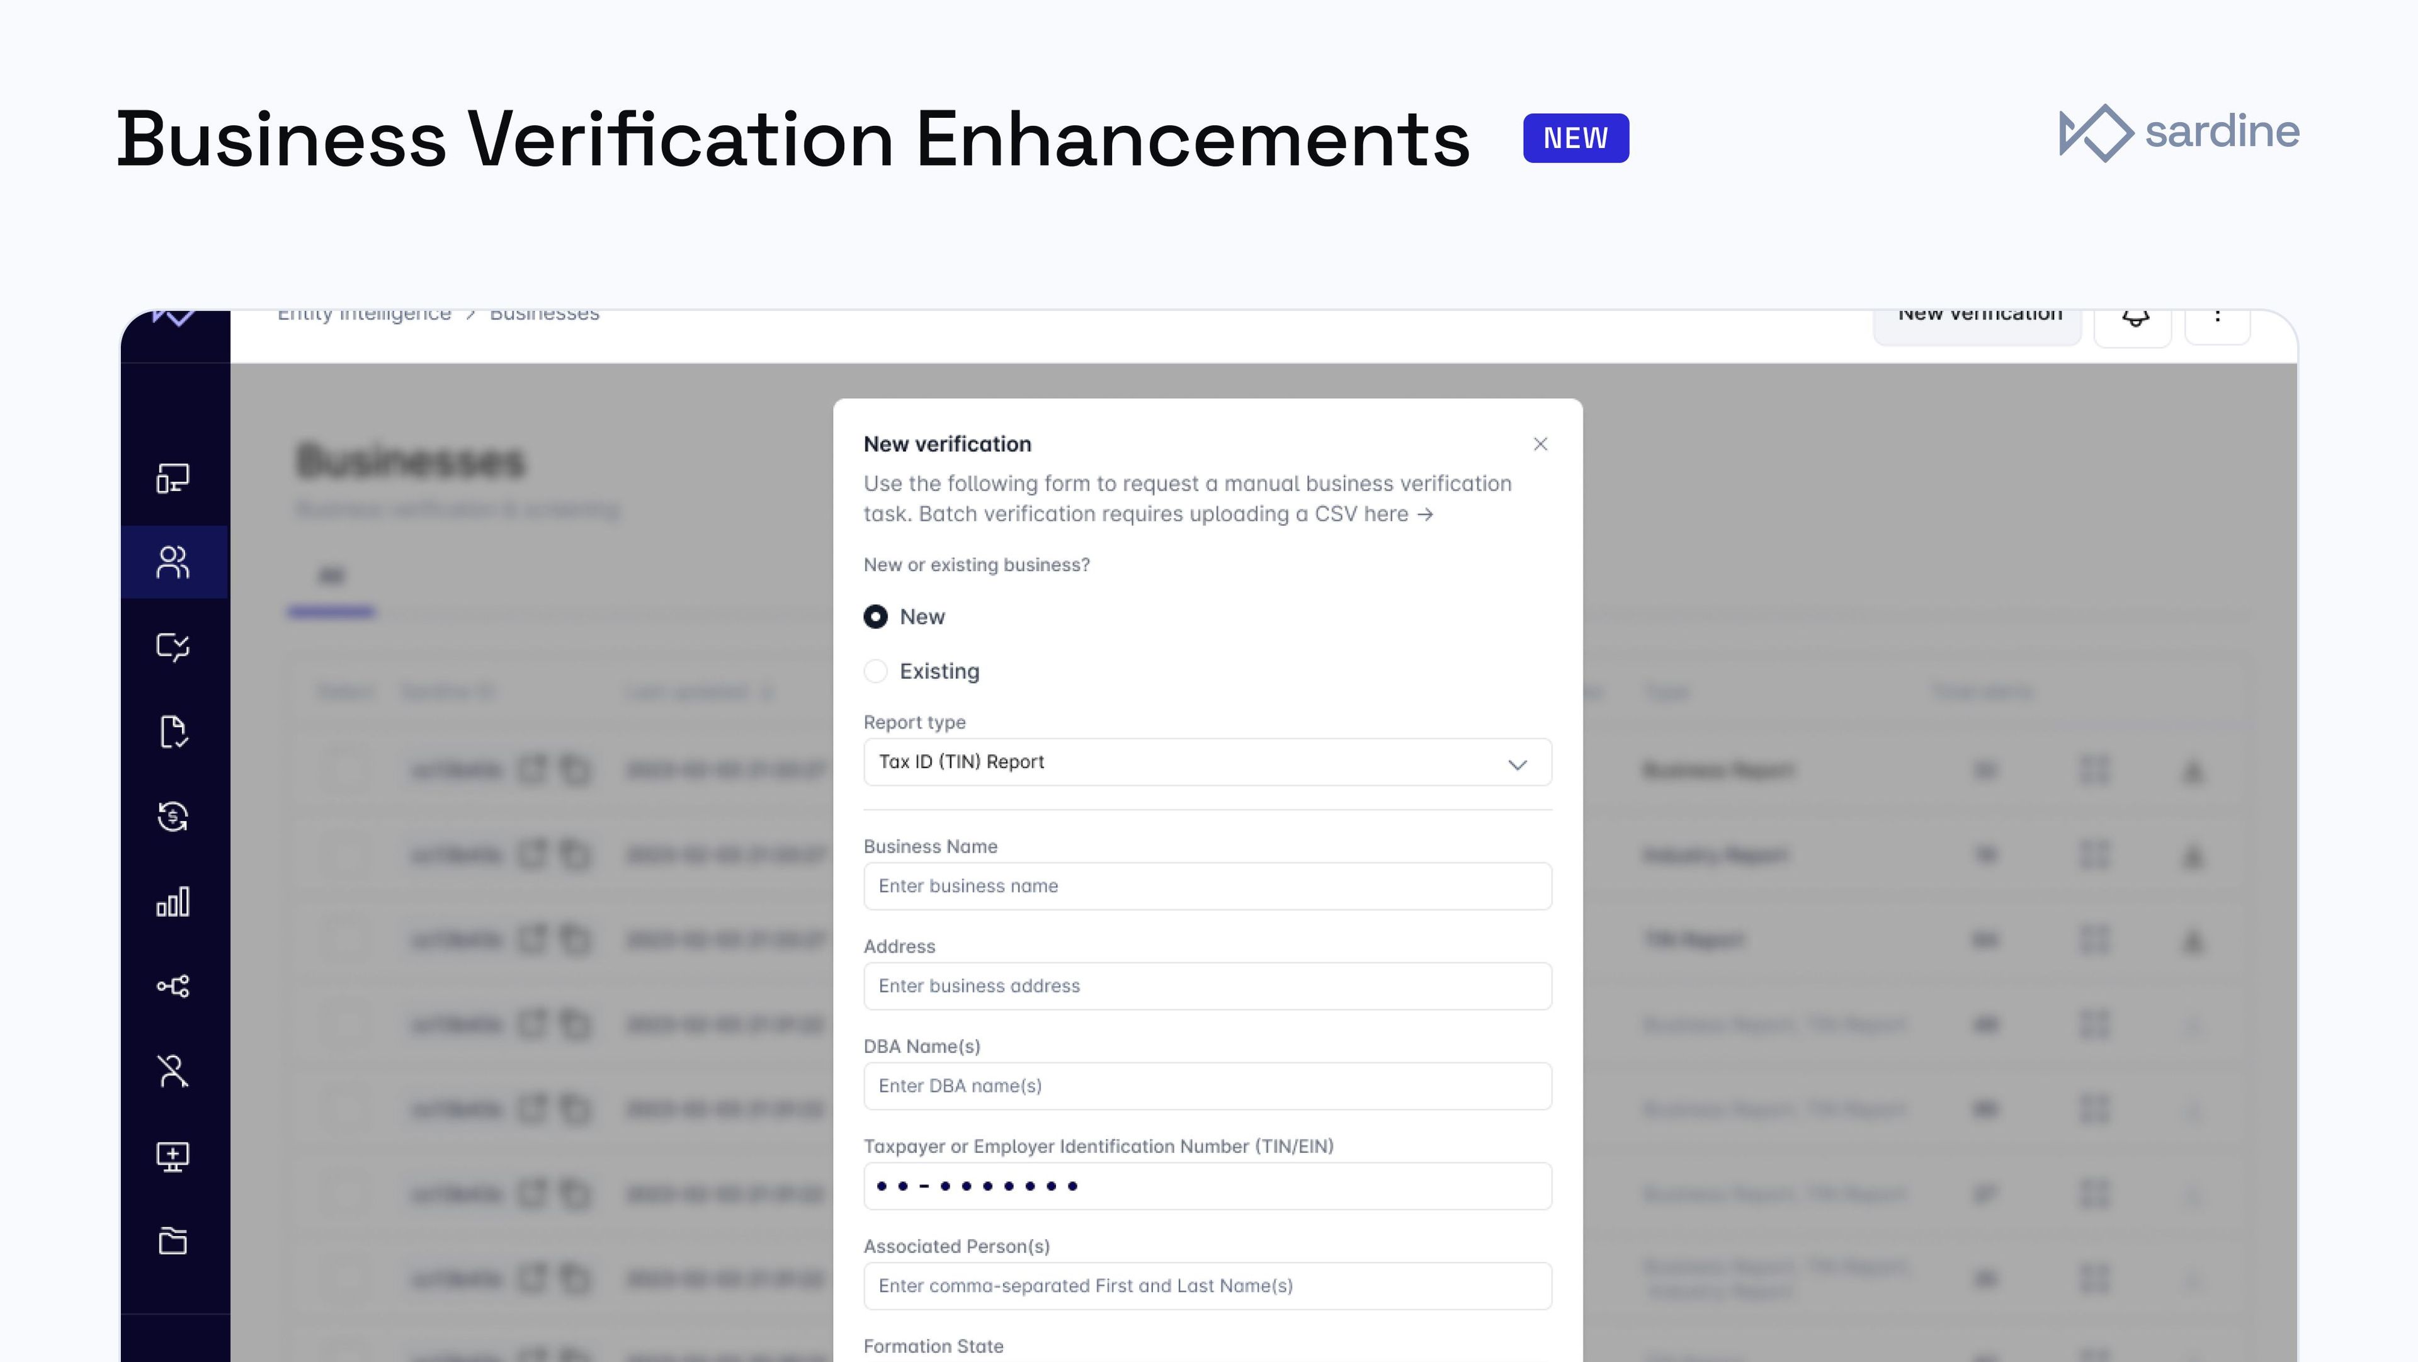The width and height of the screenshot is (2418, 1362).
Task: Click the document checkmark sidebar icon
Action: pyautogui.click(x=173, y=731)
